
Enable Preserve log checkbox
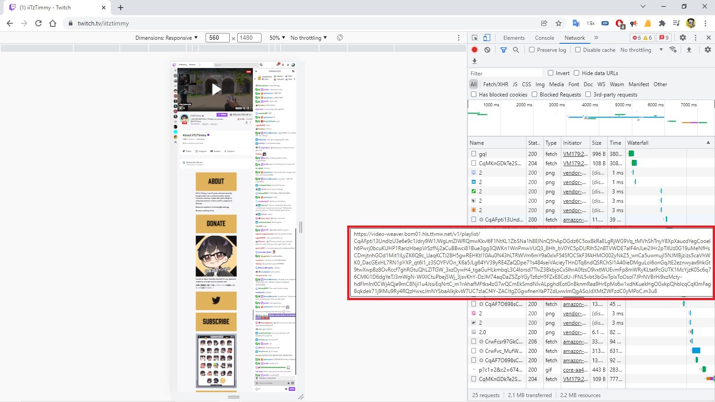click(532, 50)
